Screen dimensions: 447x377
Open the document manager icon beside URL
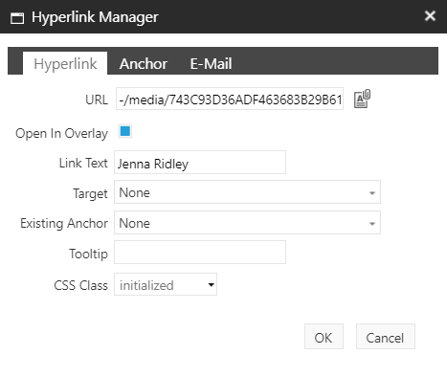pos(362,99)
